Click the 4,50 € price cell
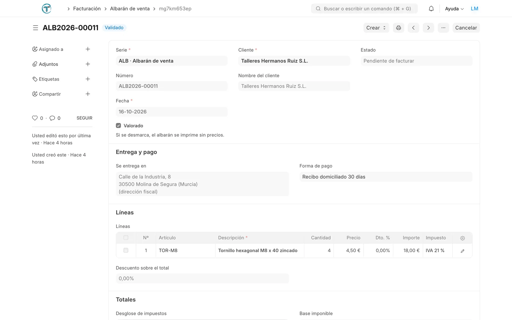The image size is (512, 320). pyautogui.click(x=348, y=251)
